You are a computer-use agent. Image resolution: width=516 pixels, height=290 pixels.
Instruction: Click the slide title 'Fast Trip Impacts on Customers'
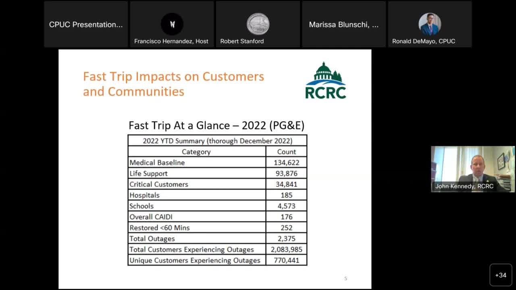tap(173, 77)
